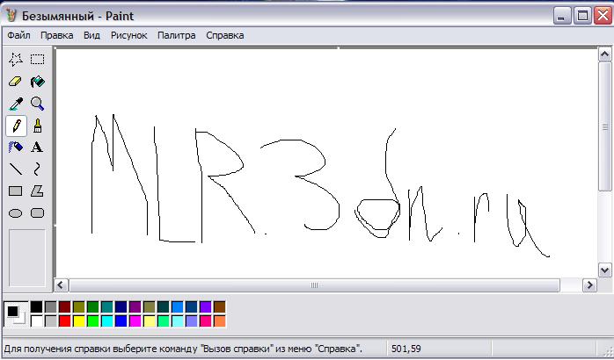Click the horizontal scrollbar thumb
This screenshot has width=614, height=360.
314,285
